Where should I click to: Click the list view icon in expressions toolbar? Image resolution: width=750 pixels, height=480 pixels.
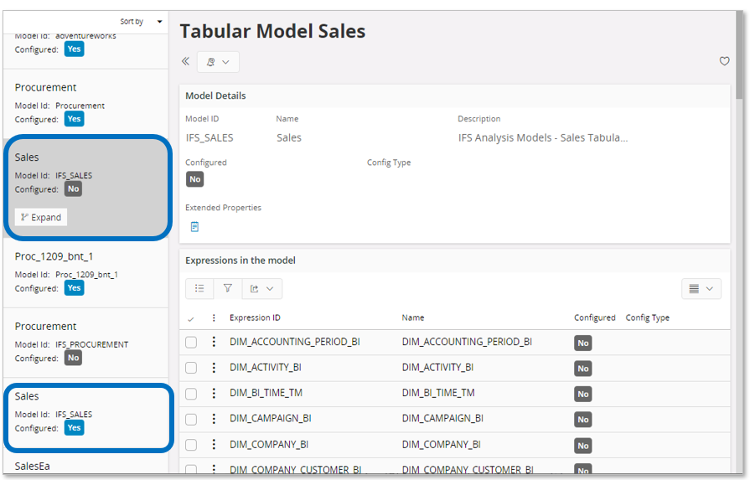click(199, 288)
